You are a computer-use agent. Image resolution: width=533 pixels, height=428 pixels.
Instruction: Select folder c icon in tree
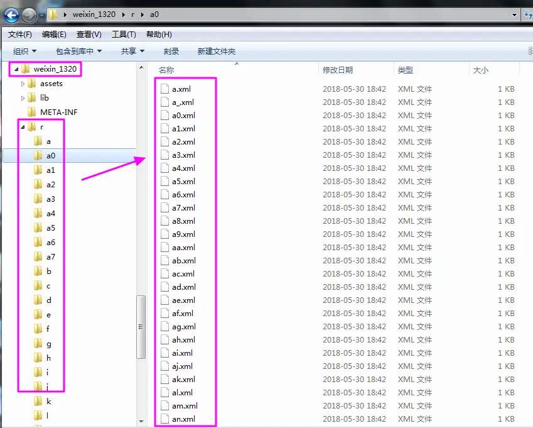[x=38, y=286]
